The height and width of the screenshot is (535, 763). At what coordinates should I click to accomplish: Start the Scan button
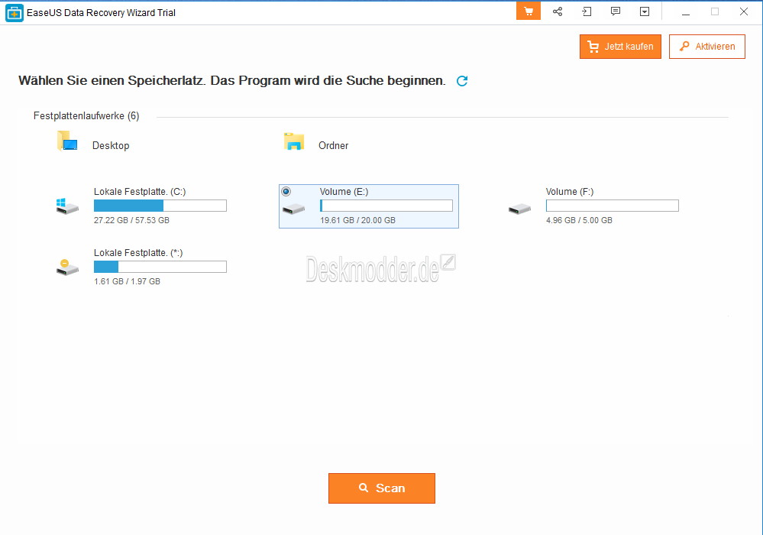[382, 488]
